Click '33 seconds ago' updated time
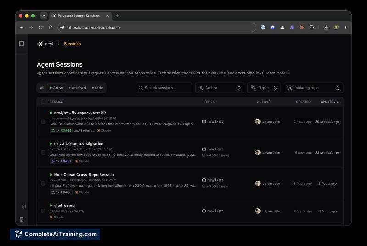Image resolution: width=367 pixels, height=246 pixels. 327,153
